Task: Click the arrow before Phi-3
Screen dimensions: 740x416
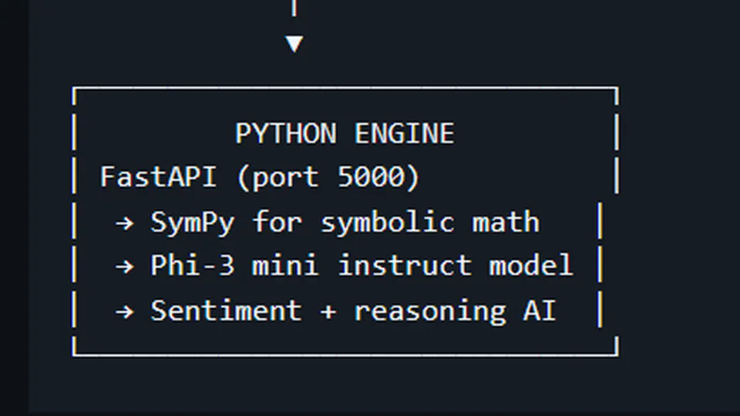Action: pos(125,267)
